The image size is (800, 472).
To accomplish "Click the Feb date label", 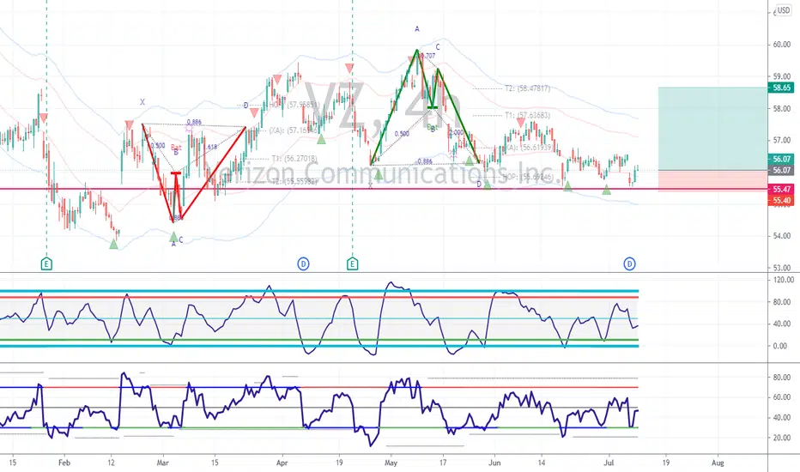I will coord(64,463).
